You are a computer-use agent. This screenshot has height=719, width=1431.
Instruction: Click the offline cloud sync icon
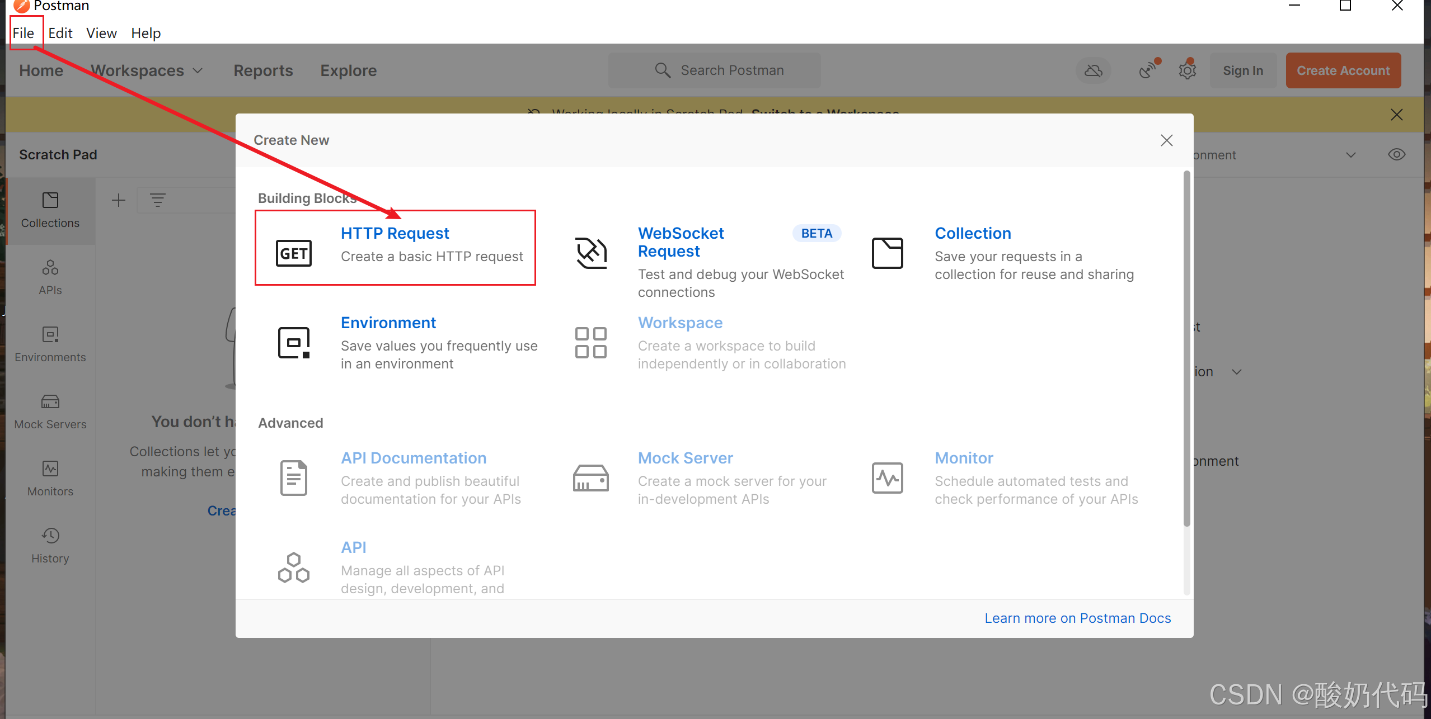point(1094,70)
